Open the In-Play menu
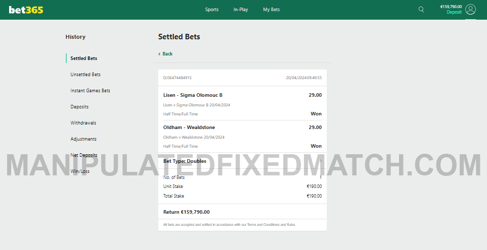 [x=241, y=10]
